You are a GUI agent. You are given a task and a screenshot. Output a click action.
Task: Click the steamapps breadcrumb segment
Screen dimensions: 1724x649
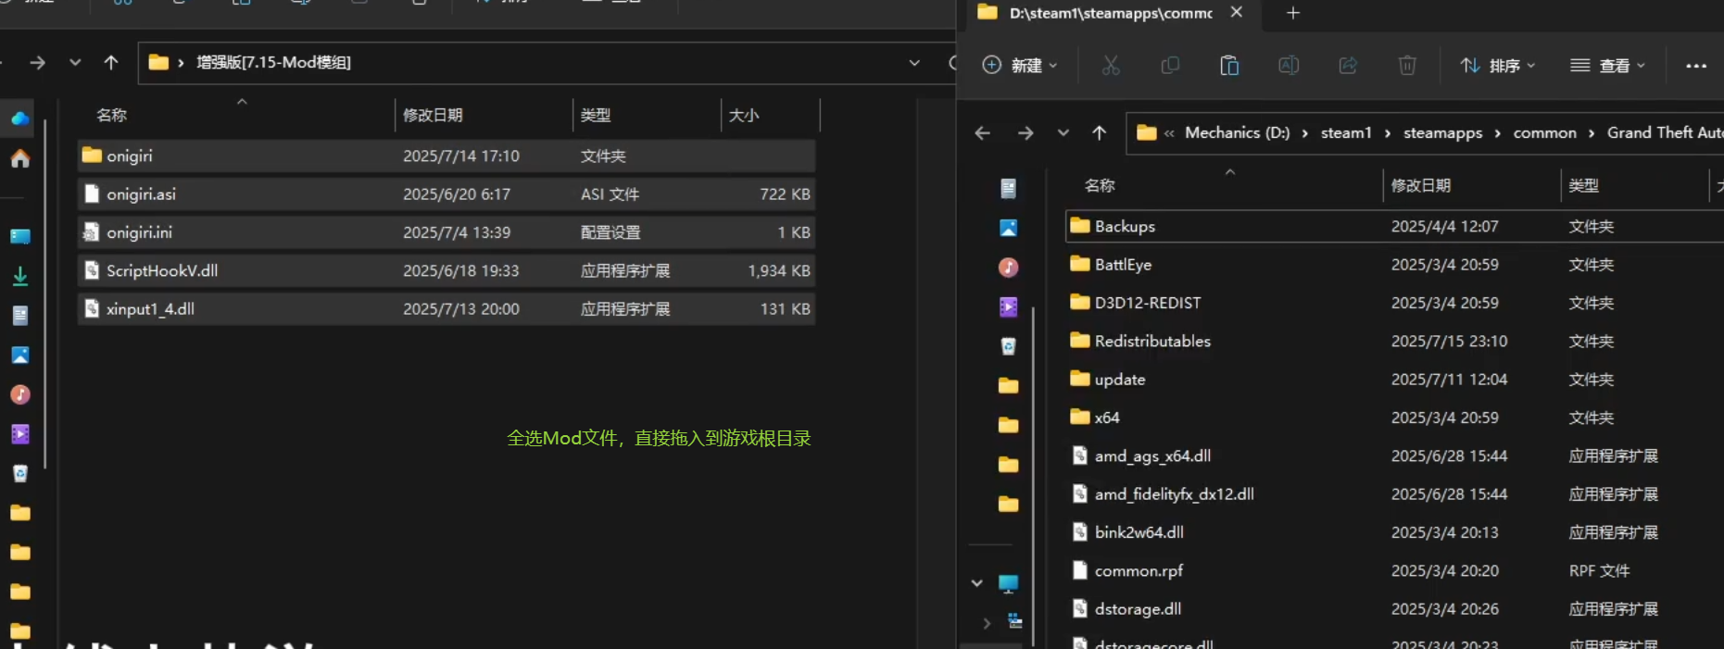[1442, 133]
